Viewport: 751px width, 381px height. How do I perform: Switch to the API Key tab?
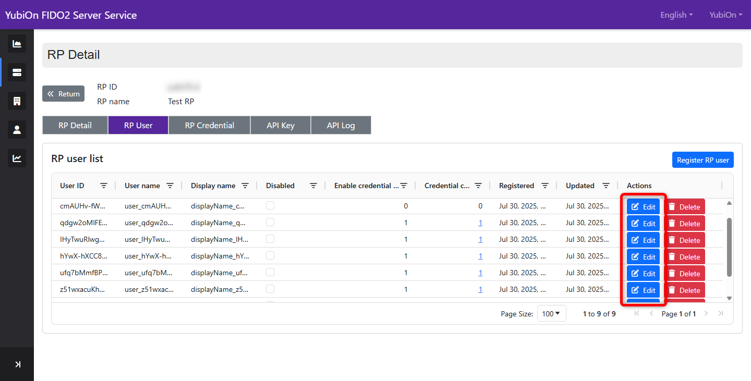281,125
